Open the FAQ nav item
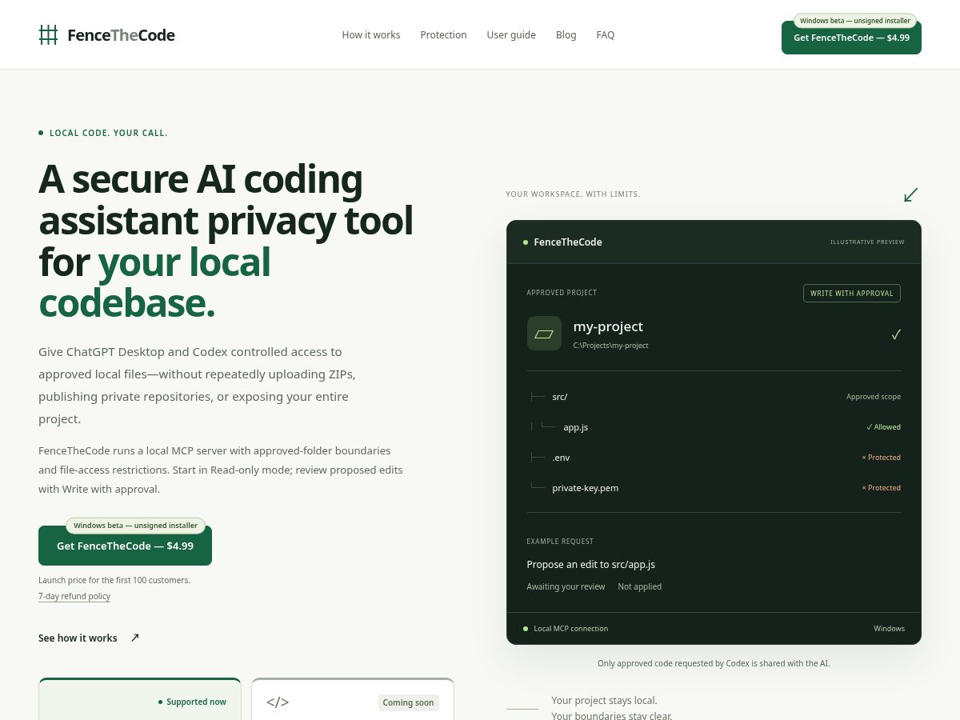 [x=606, y=35]
